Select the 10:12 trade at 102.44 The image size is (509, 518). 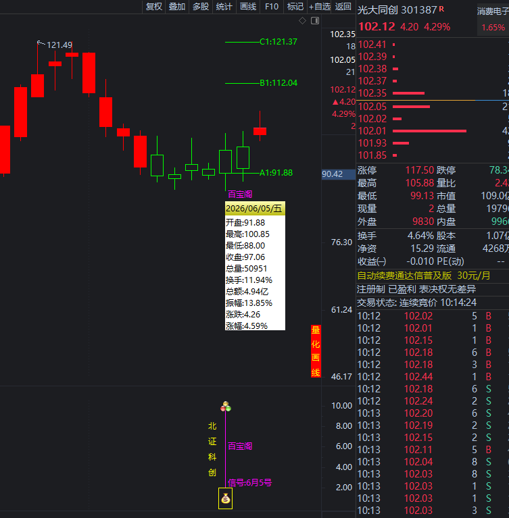pyautogui.click(x=433, y=377)
